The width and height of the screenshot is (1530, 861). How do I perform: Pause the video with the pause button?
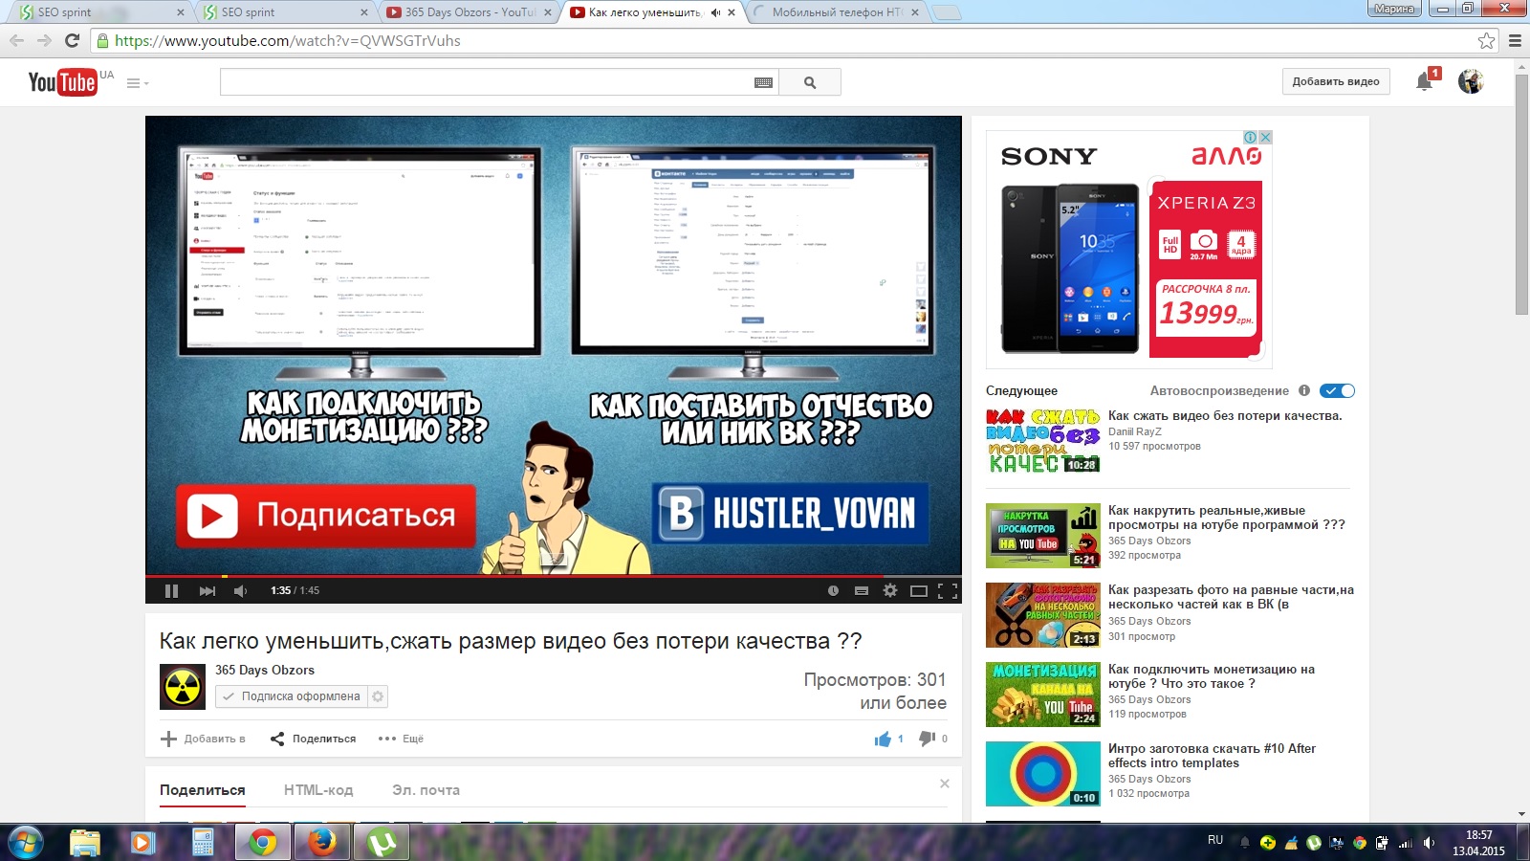171,591
